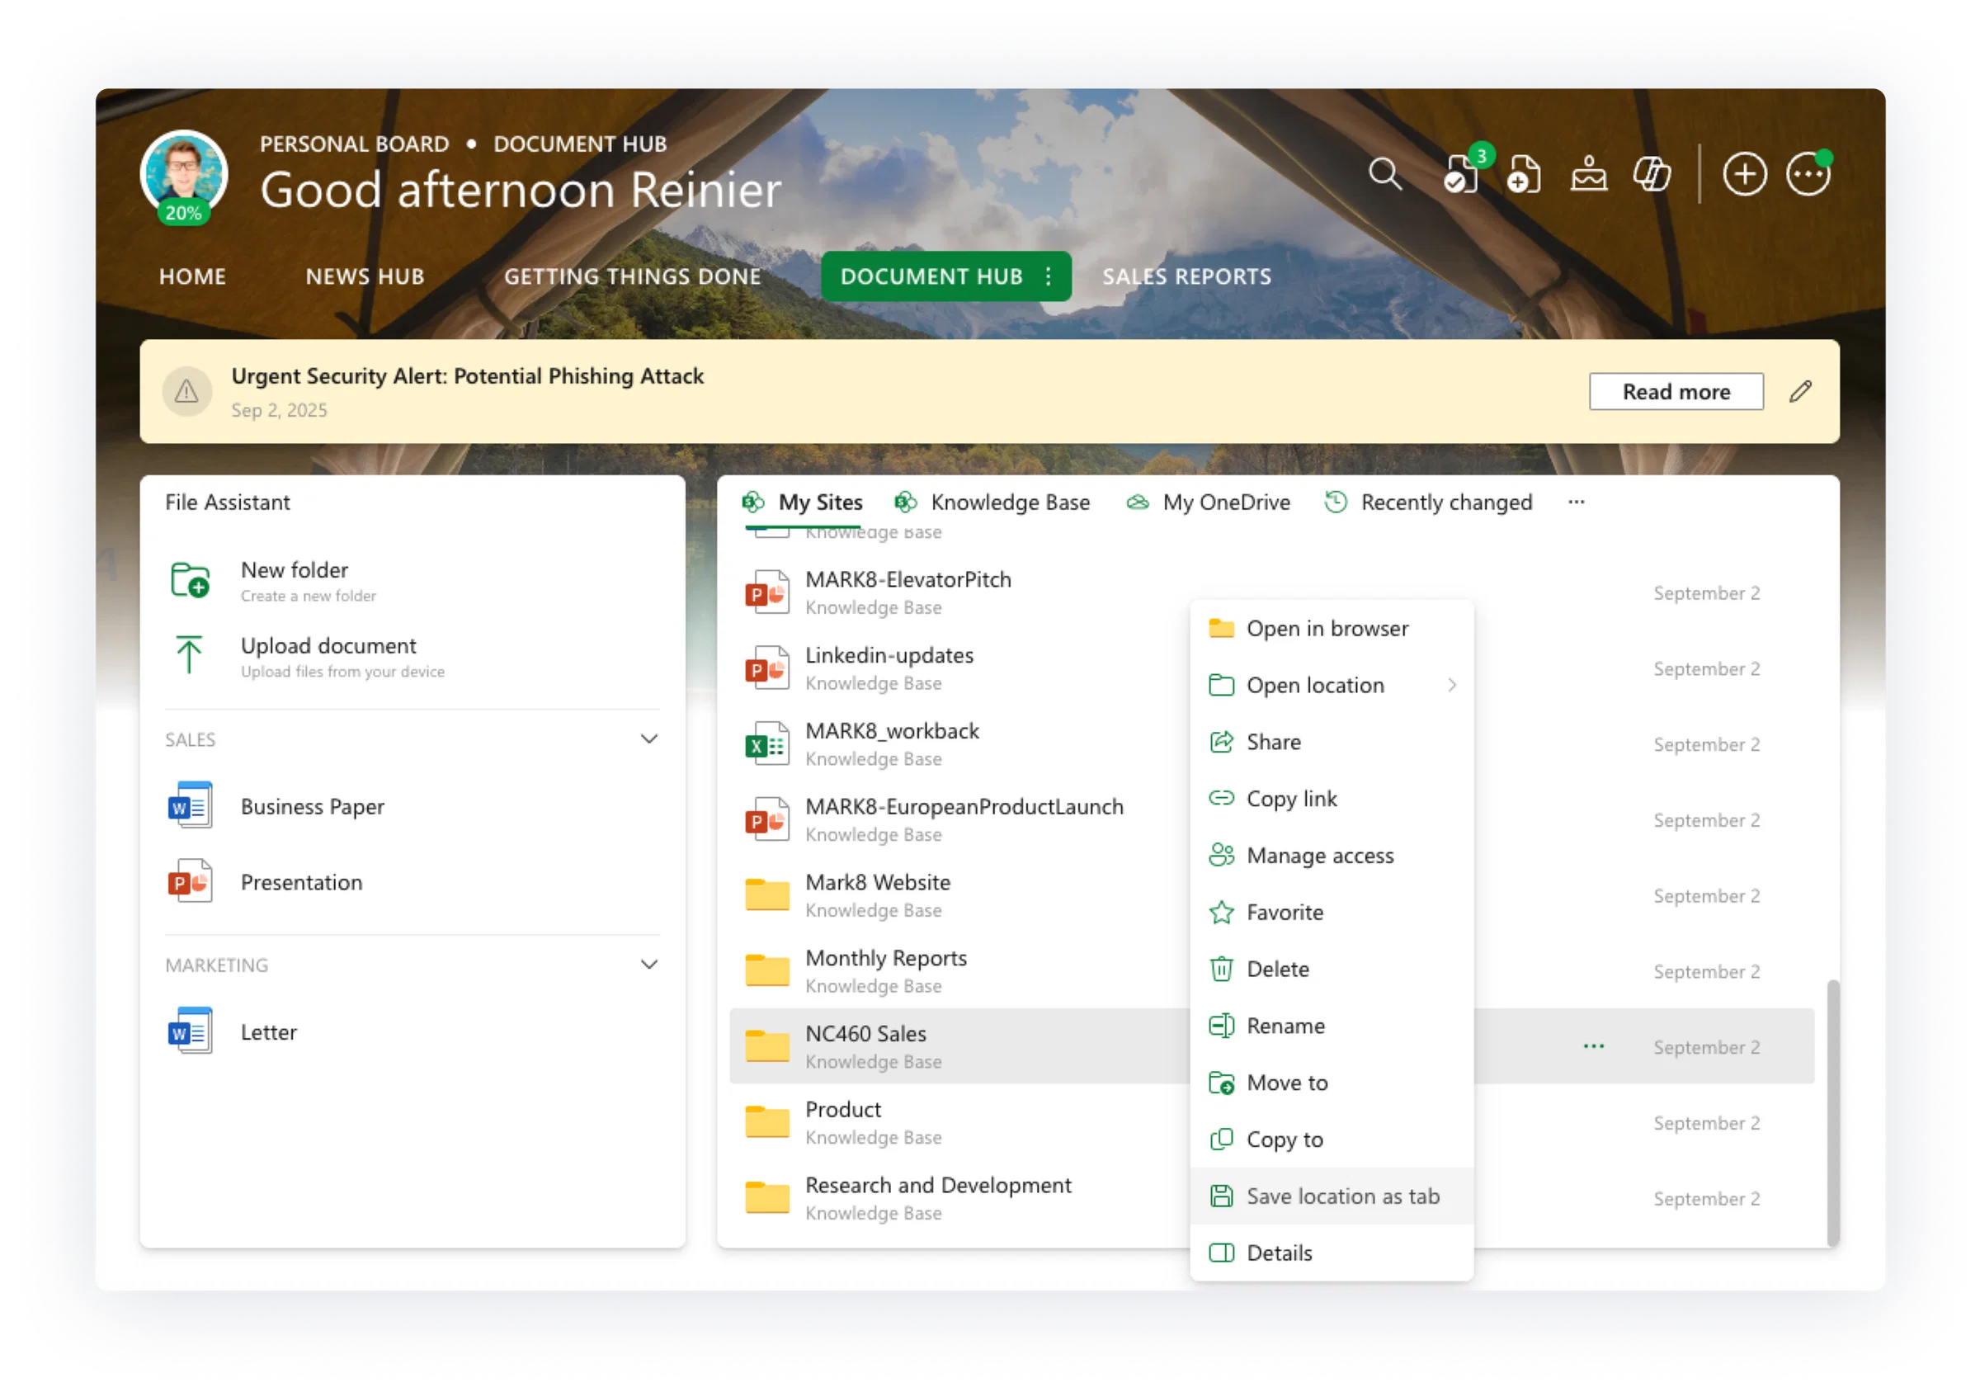Choose Copy link menu entry

1332,799
